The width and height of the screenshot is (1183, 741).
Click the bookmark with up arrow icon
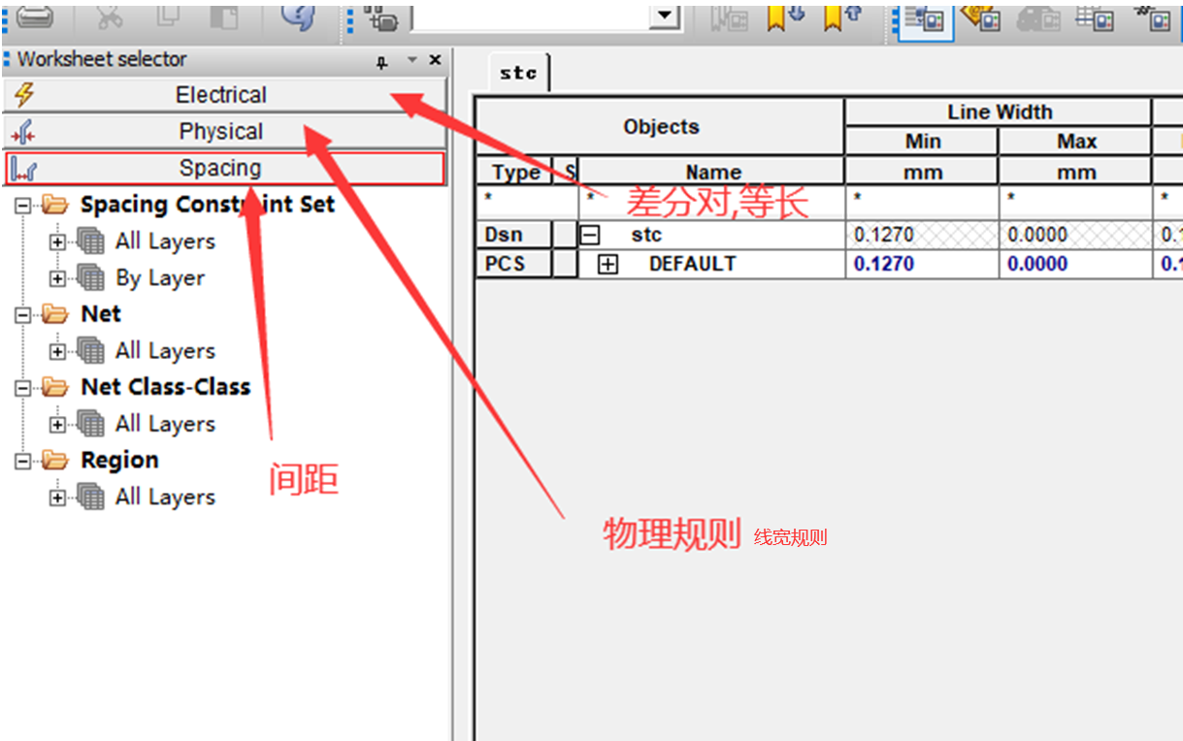click(838, 17)
